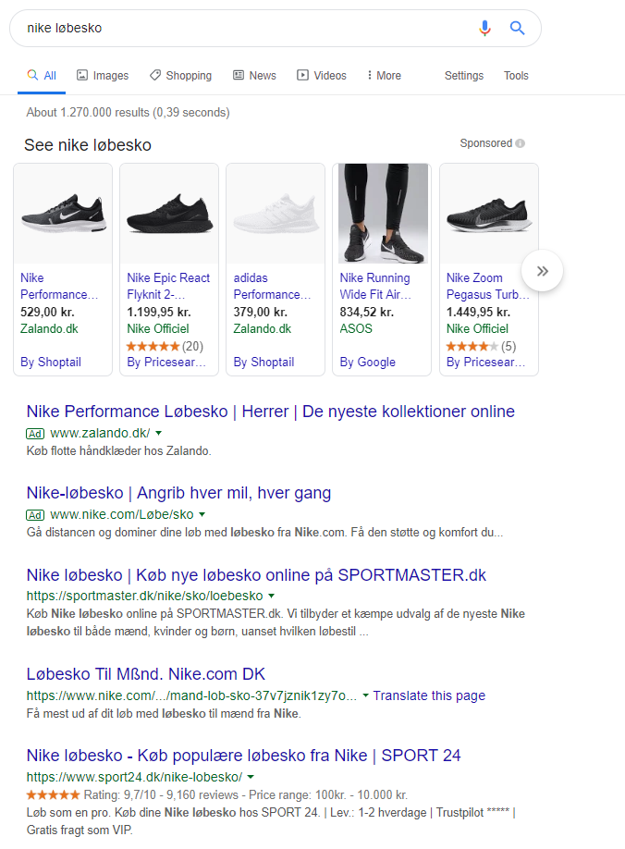This screenshot has width=625, height=849.
Task: Click About 1.270.000 results text
Action: pos(128,113)
